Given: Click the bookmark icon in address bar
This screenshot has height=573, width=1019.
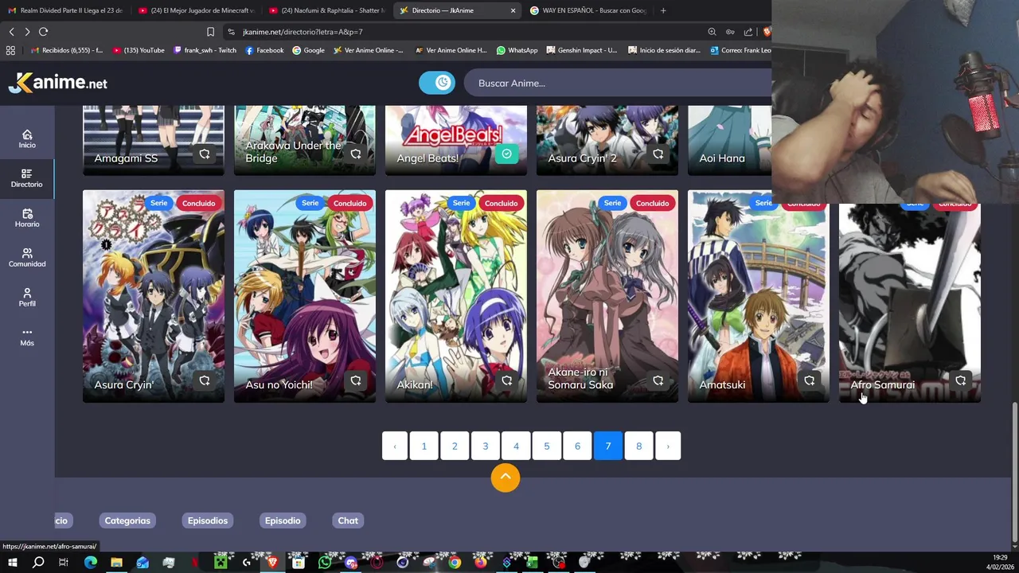Looking at the screenshot, I should tap(210, 32).
